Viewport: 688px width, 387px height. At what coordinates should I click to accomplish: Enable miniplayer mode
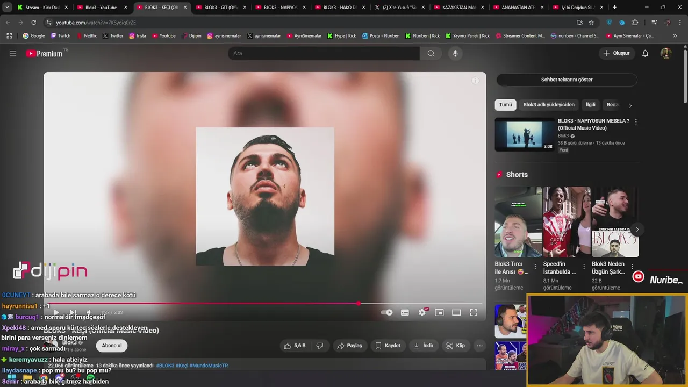click(x=439, y=312)
